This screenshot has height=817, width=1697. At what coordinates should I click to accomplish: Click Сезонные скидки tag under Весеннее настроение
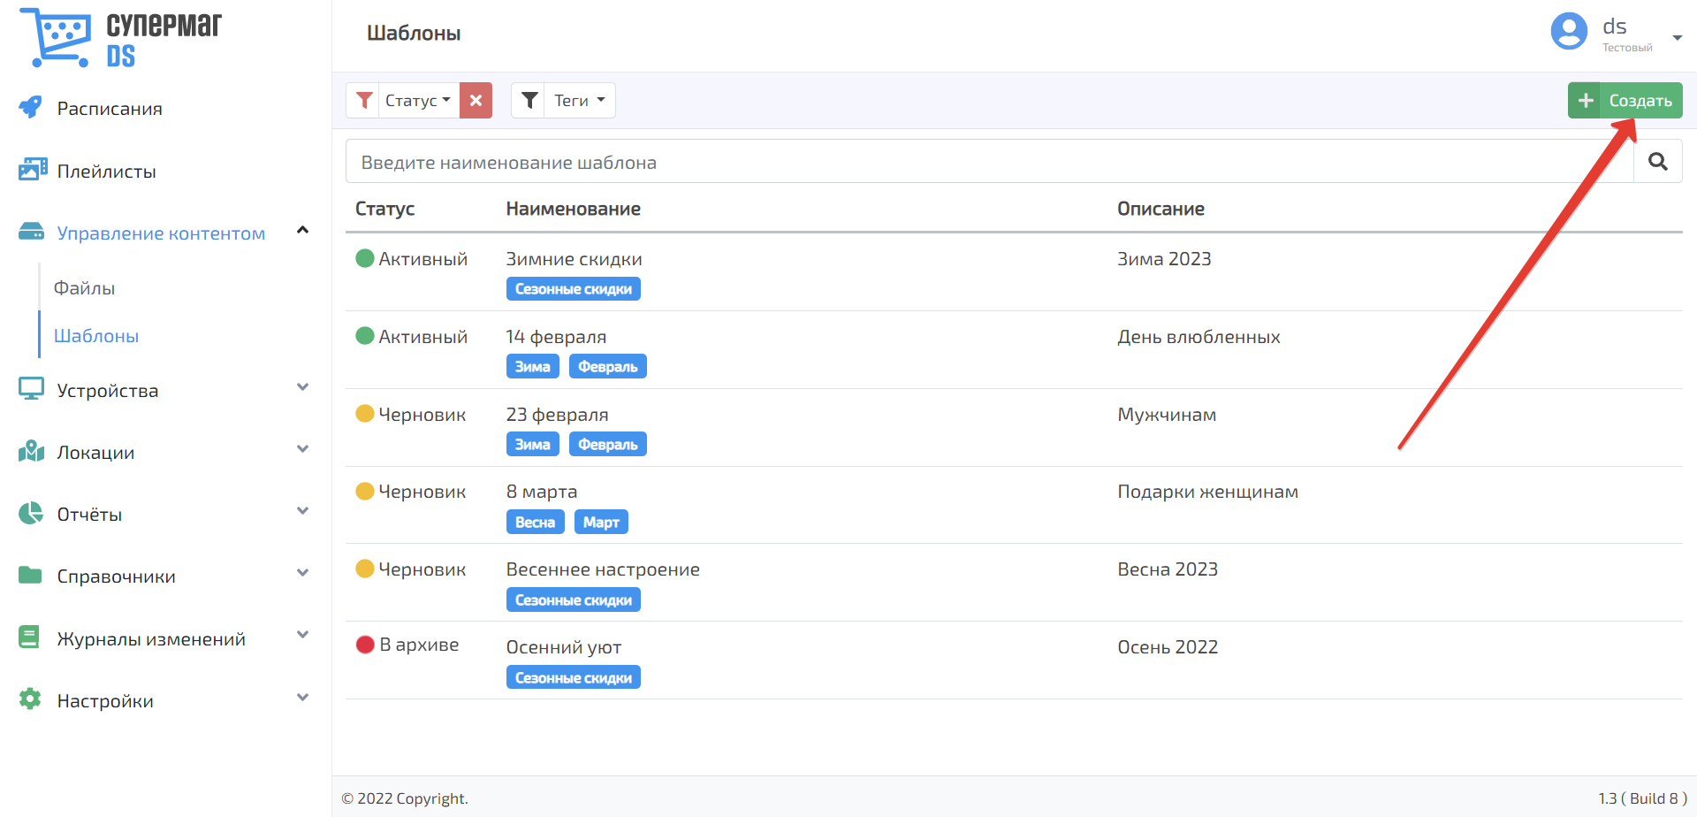(573, 599)
